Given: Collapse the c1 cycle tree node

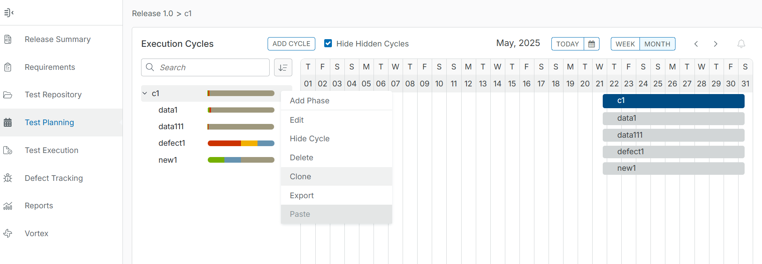Looking at the screenshot, I should click(x=145, y=93).
